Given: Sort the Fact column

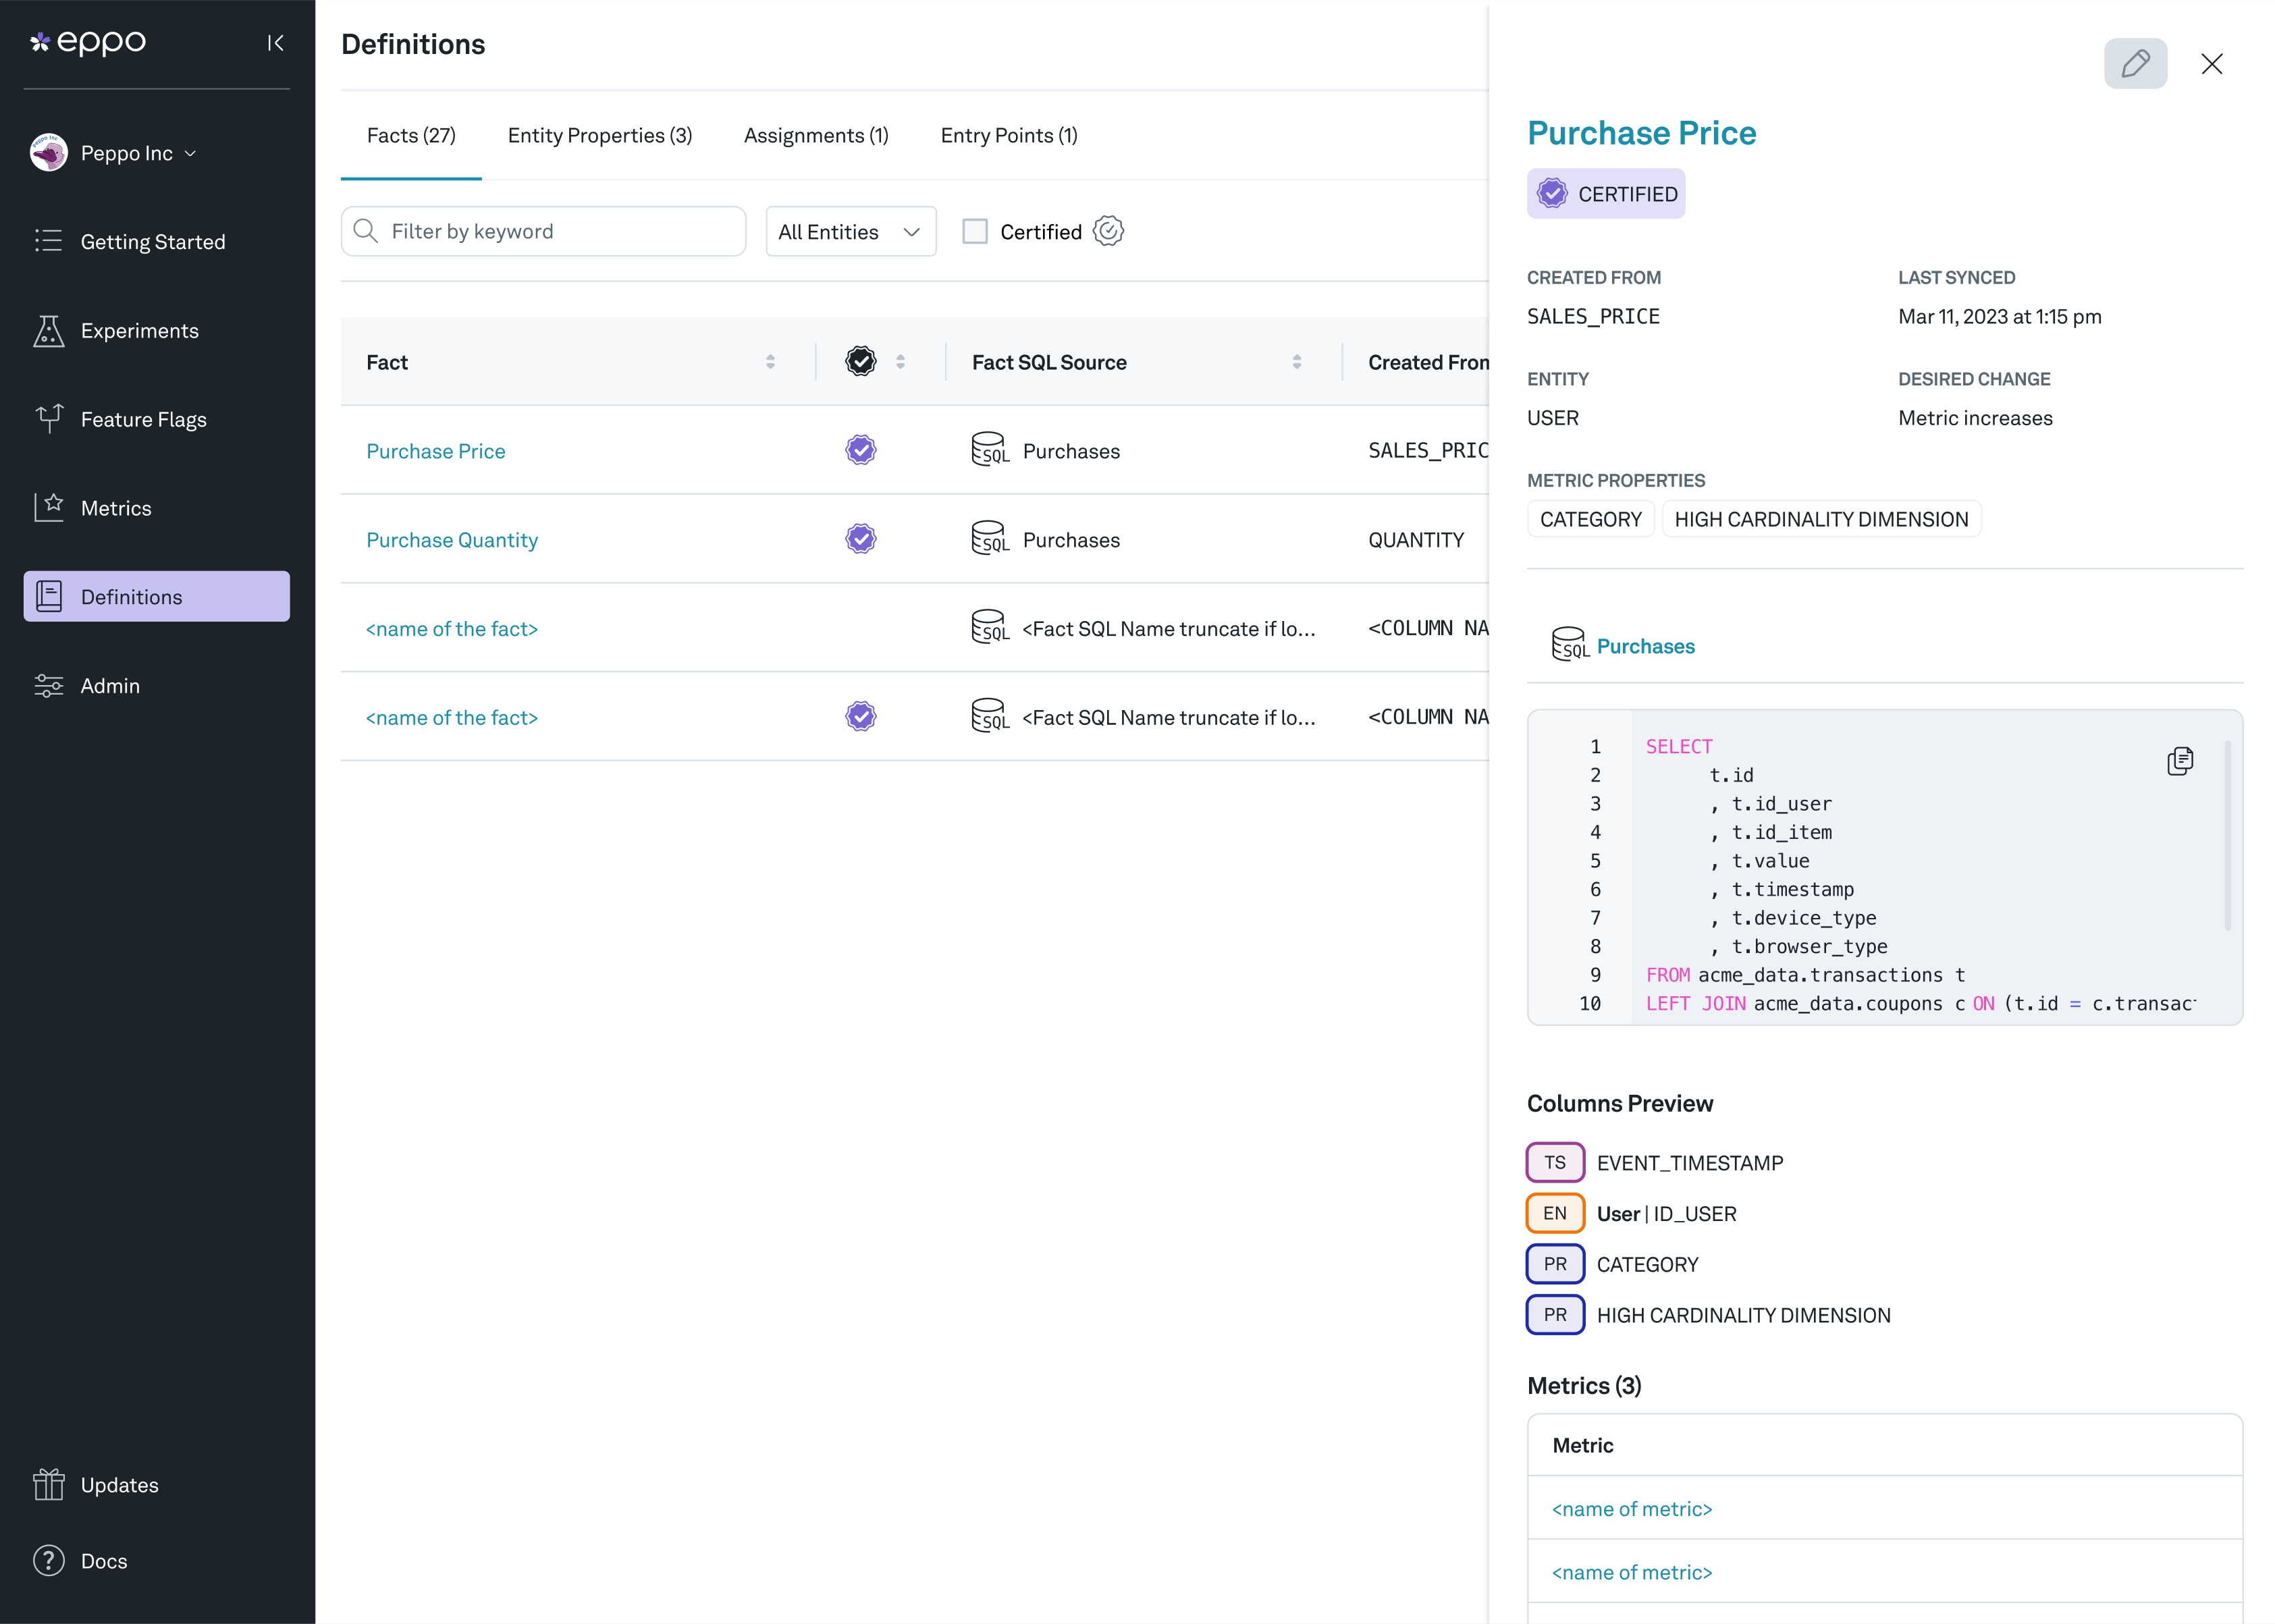Looking at the screenshot, I should [x=769, y=362].
